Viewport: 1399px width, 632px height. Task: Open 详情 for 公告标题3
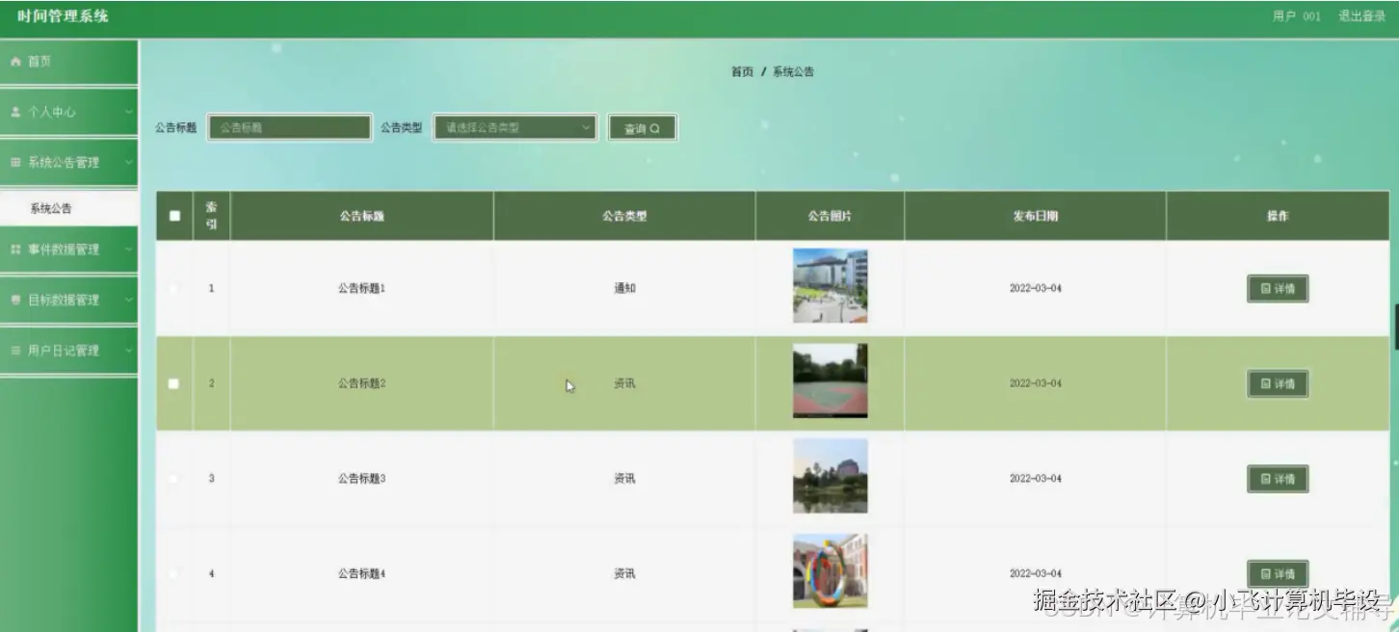[x=1278, y=479]
